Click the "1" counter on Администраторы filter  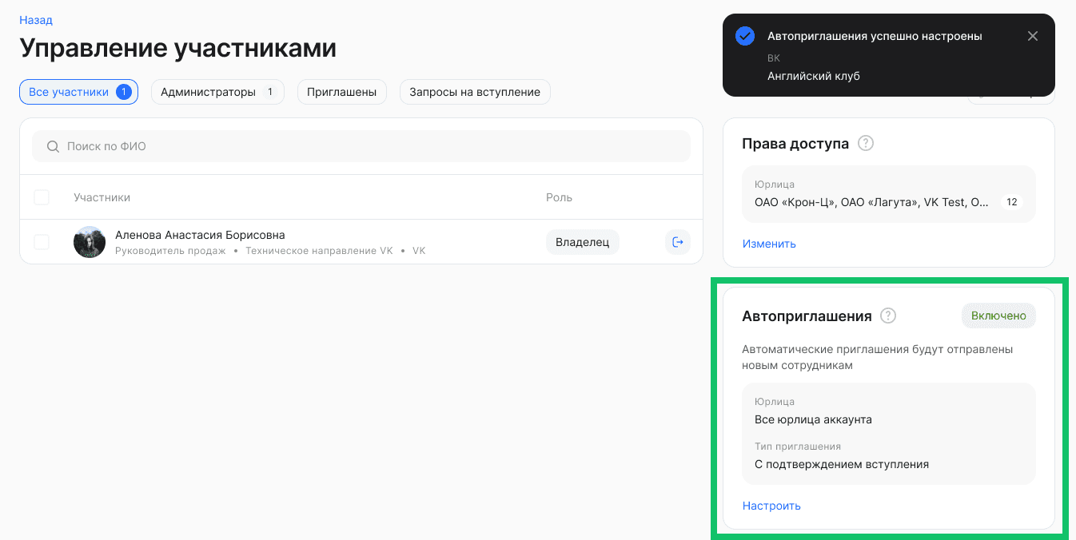point(269,91)
